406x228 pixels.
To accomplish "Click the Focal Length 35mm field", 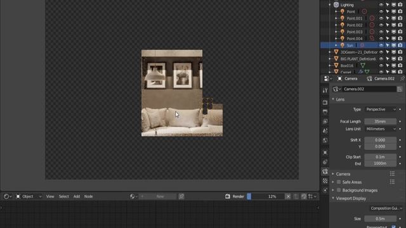I will [x=381, y=121].
